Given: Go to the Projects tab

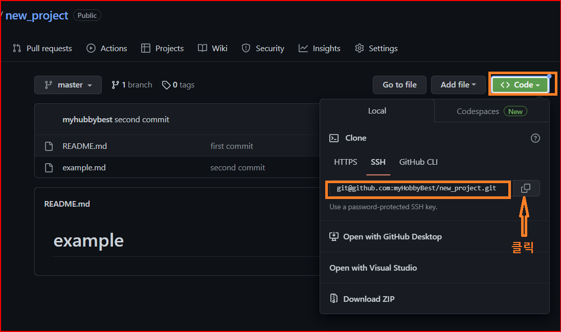Looking at the screenshot, I should click(x=163, y=48).
